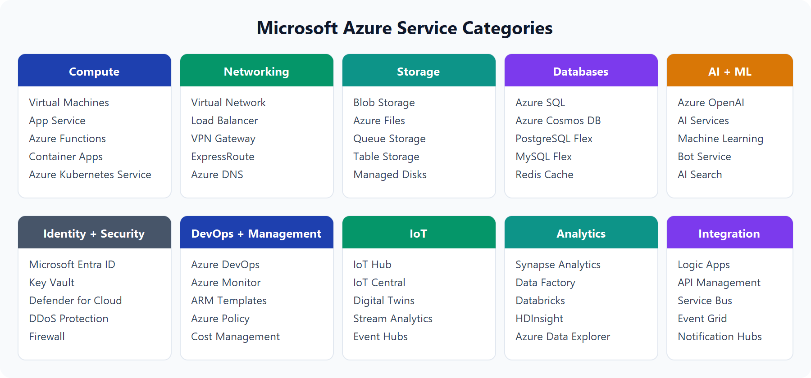Click API Management
This screenshot has height=378, width=811.
719,283
